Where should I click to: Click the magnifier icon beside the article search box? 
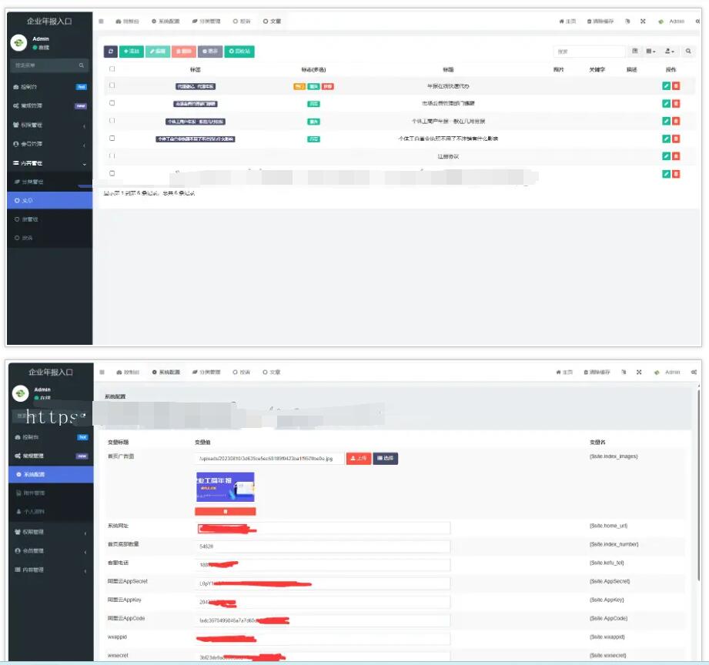688,52
